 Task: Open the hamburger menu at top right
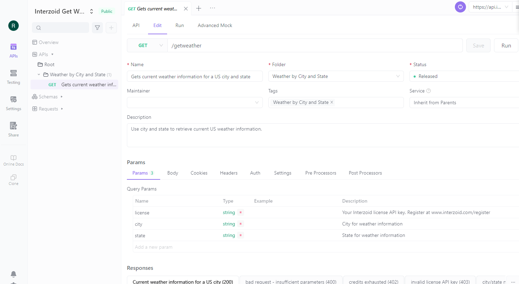[517, 7]
